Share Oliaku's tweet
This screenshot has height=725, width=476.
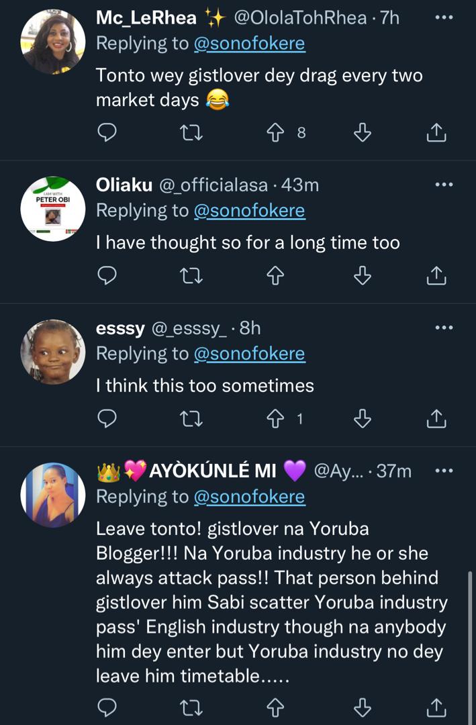[x=436, y=275]
